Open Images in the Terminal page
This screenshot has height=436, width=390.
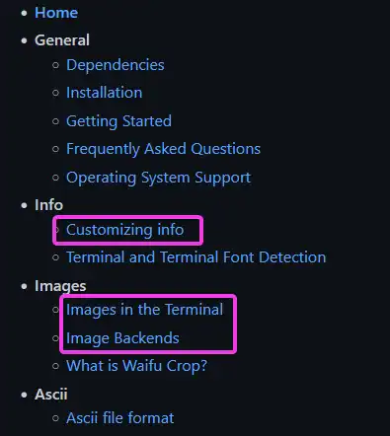click(144, 310)
